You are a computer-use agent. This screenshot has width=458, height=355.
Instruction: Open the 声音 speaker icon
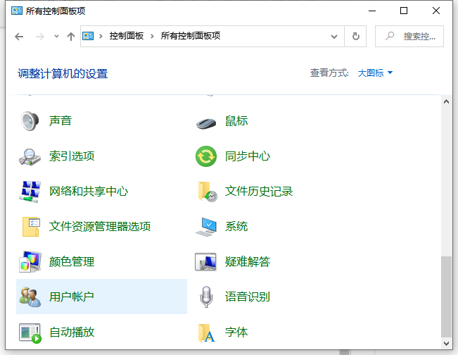tap(30, 121)
